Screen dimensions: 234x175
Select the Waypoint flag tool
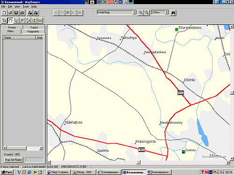(x=22, y=21)
